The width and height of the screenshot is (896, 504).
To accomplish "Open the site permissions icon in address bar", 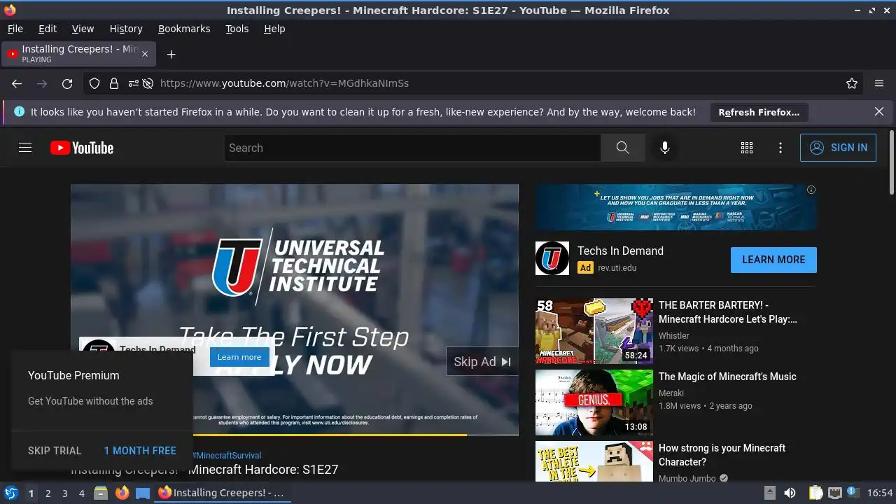I will (133, 83).
